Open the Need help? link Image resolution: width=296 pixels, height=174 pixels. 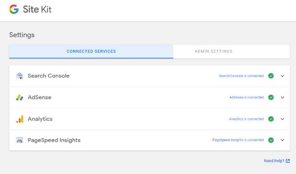(x=274, y=161)
